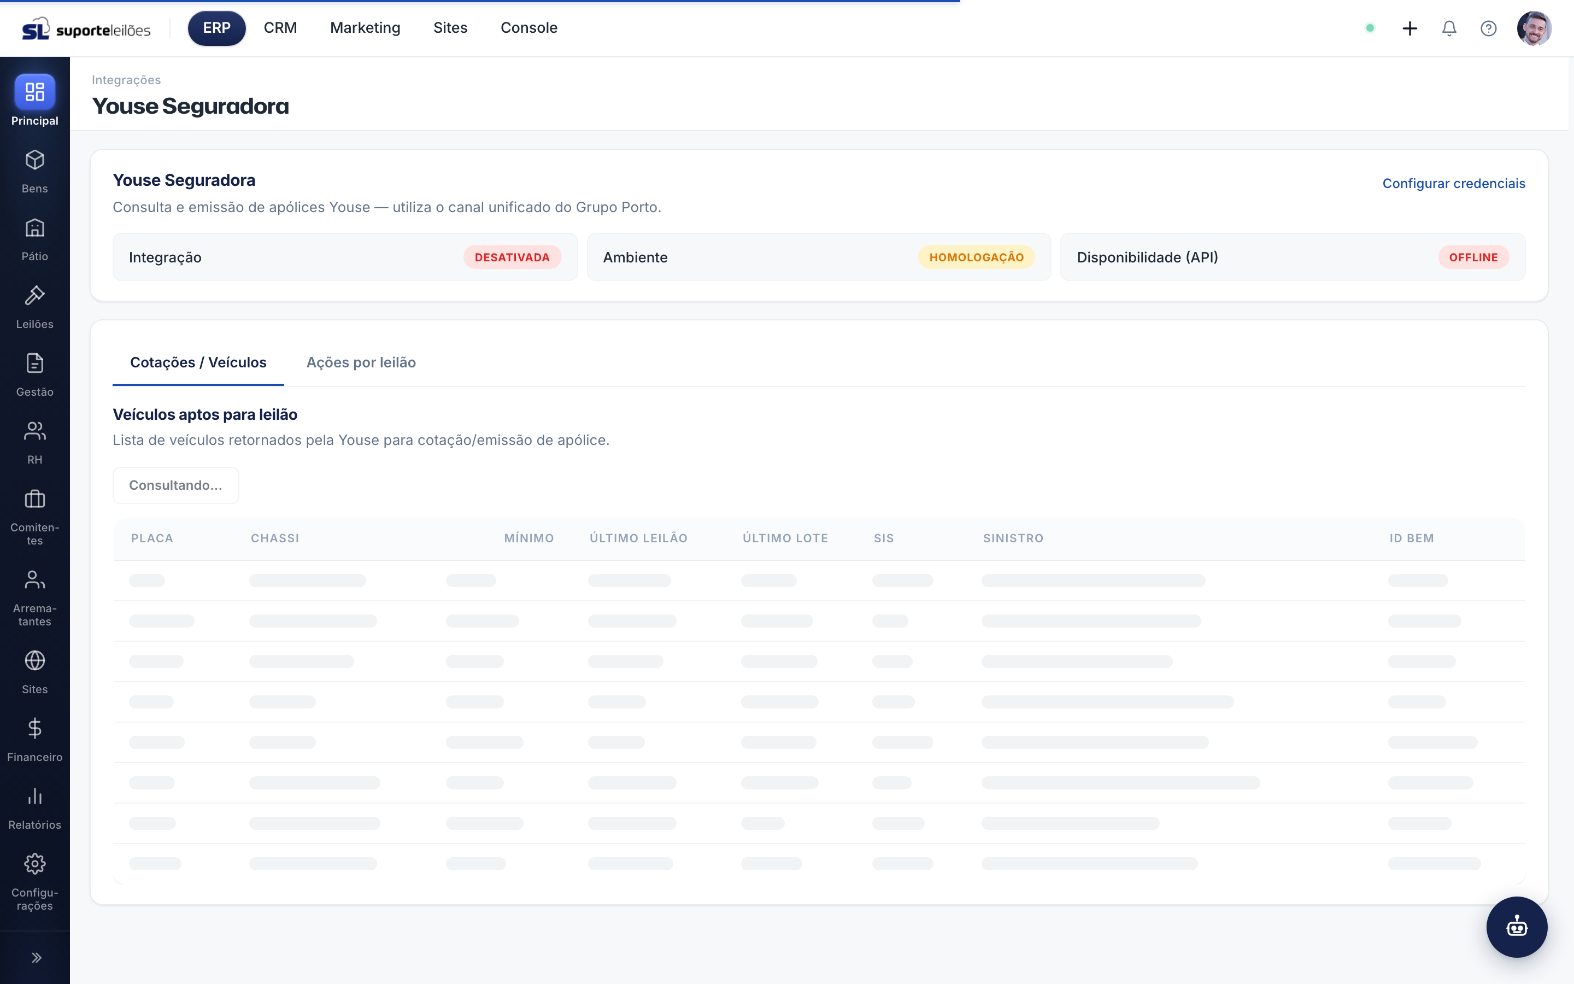
Task: Click the ÚLTIMO LOTE column header
Action: click(x=785, y=538)
